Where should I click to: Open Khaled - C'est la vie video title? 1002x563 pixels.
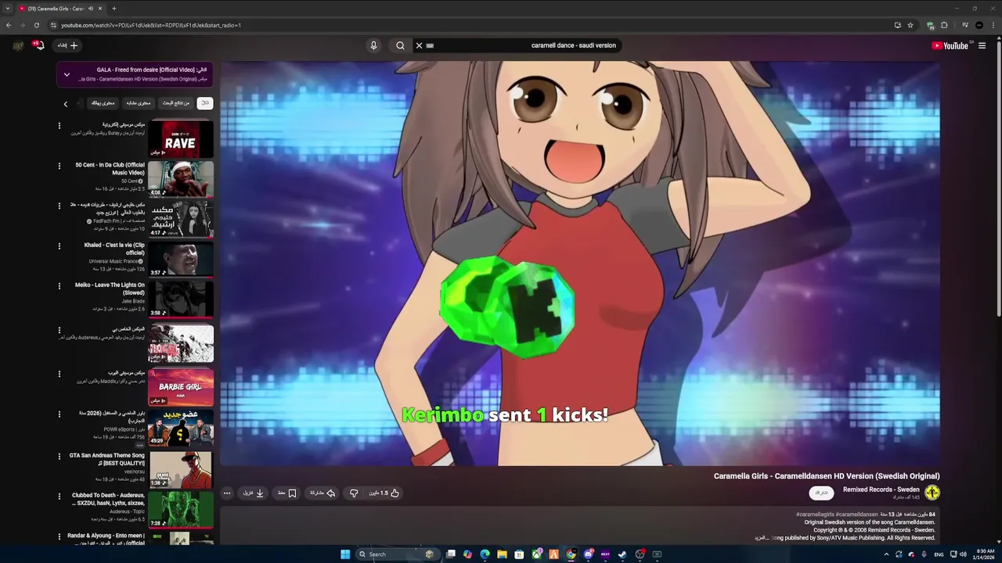click(x=114, y=249)
